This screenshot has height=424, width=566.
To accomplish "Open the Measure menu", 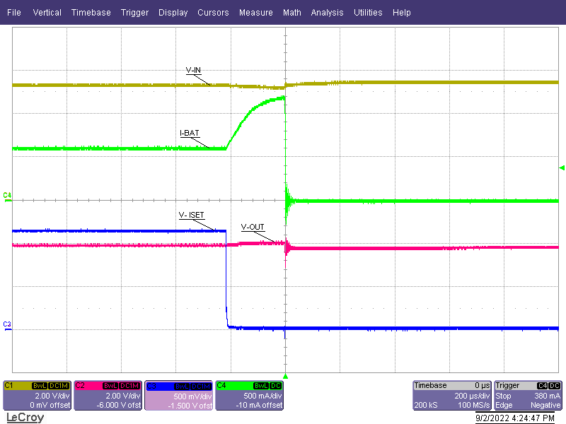I will tap(255, 12).
